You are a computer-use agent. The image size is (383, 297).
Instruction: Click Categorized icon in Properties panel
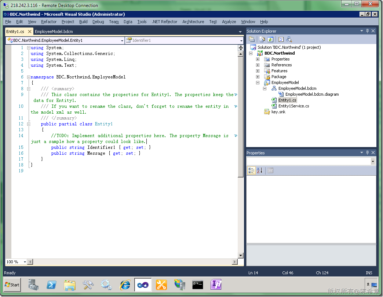[251, 170]
